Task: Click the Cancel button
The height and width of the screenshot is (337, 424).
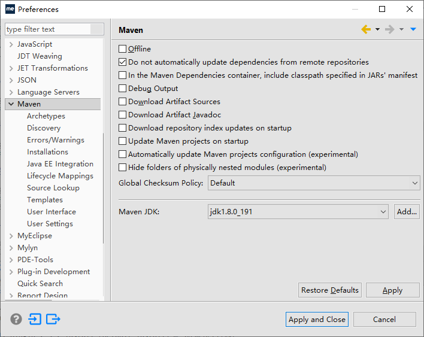Action: [x=384, y=320]
